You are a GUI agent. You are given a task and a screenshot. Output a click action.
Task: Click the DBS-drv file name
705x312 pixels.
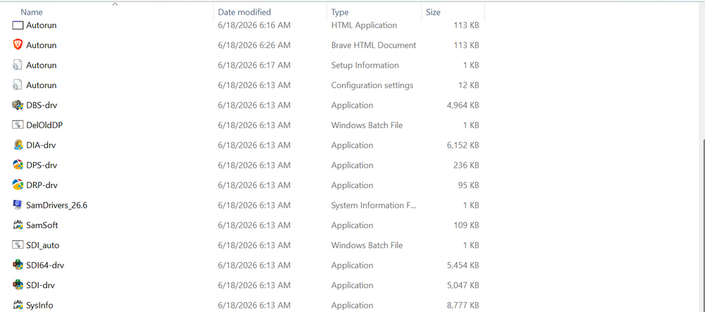[42, 105]
